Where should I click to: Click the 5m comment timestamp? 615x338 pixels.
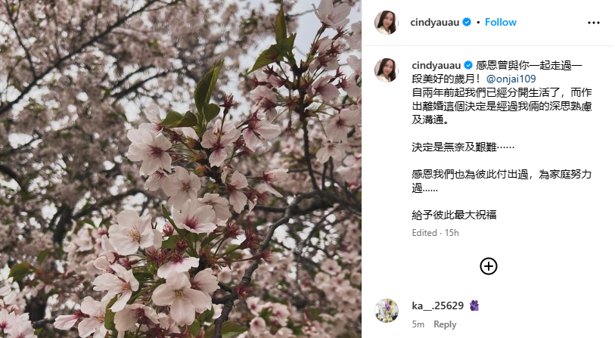coord(418,324)
